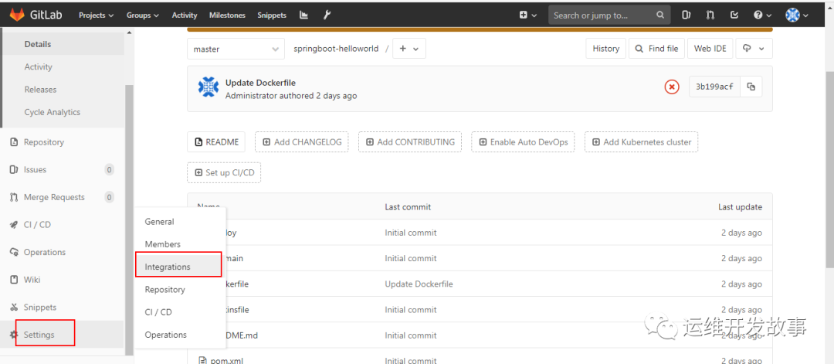The width and height of the screenshot is (834, 364).
Task: Click the README button
Action: pyautogui.click(x=216, y=142)
